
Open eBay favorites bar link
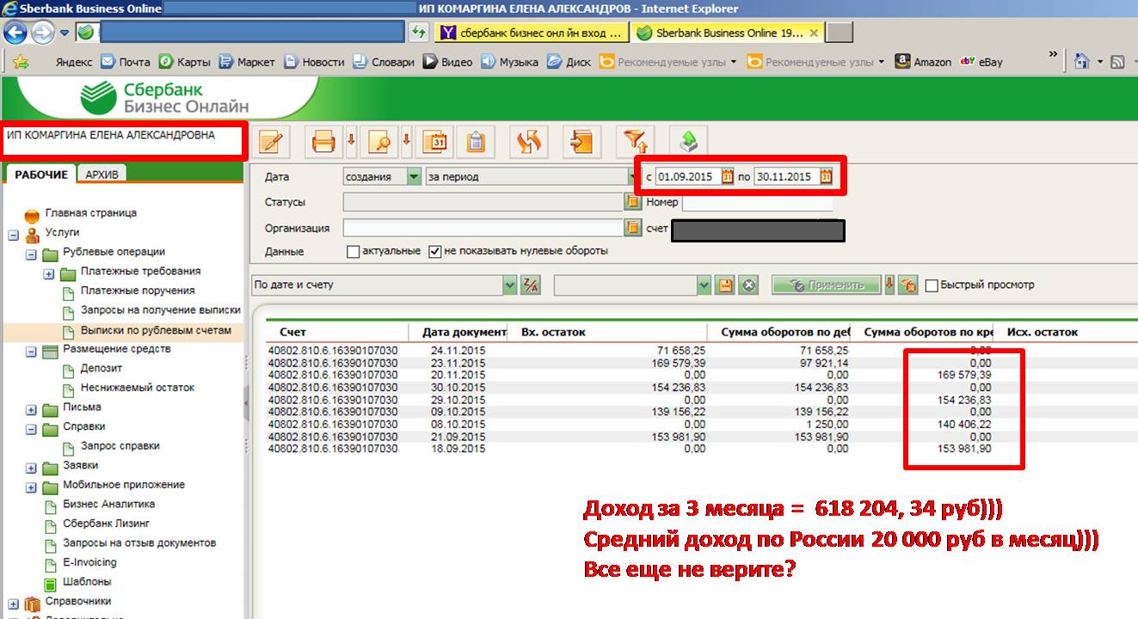click(981, 62)
